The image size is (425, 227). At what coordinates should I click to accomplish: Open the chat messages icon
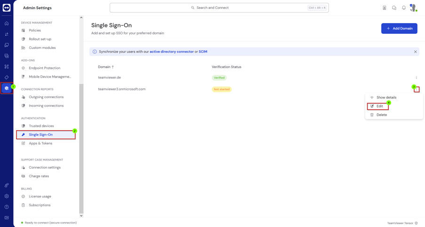(394, 8)
